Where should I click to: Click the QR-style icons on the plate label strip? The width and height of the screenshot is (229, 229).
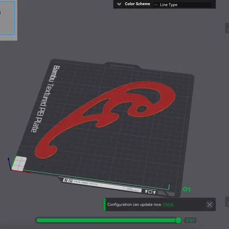point(68,180)
